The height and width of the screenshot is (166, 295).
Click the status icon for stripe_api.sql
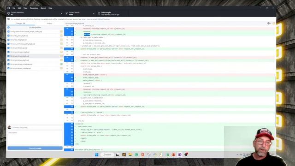(x=61, y=48)
